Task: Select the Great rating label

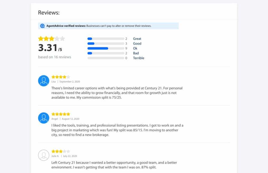Action: click(x=137, y=39)
